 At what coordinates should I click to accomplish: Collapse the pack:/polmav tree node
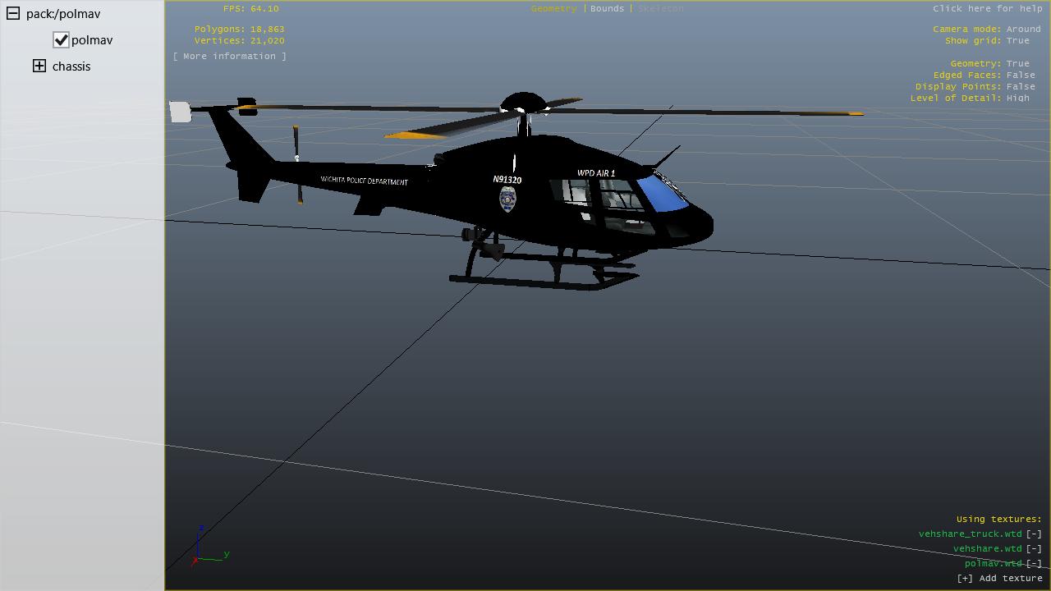coord(13,14)
